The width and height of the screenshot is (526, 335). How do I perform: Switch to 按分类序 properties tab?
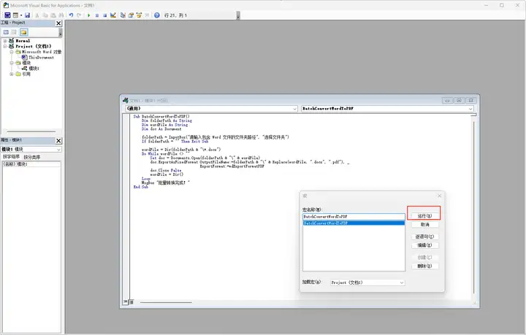(32, 157)
